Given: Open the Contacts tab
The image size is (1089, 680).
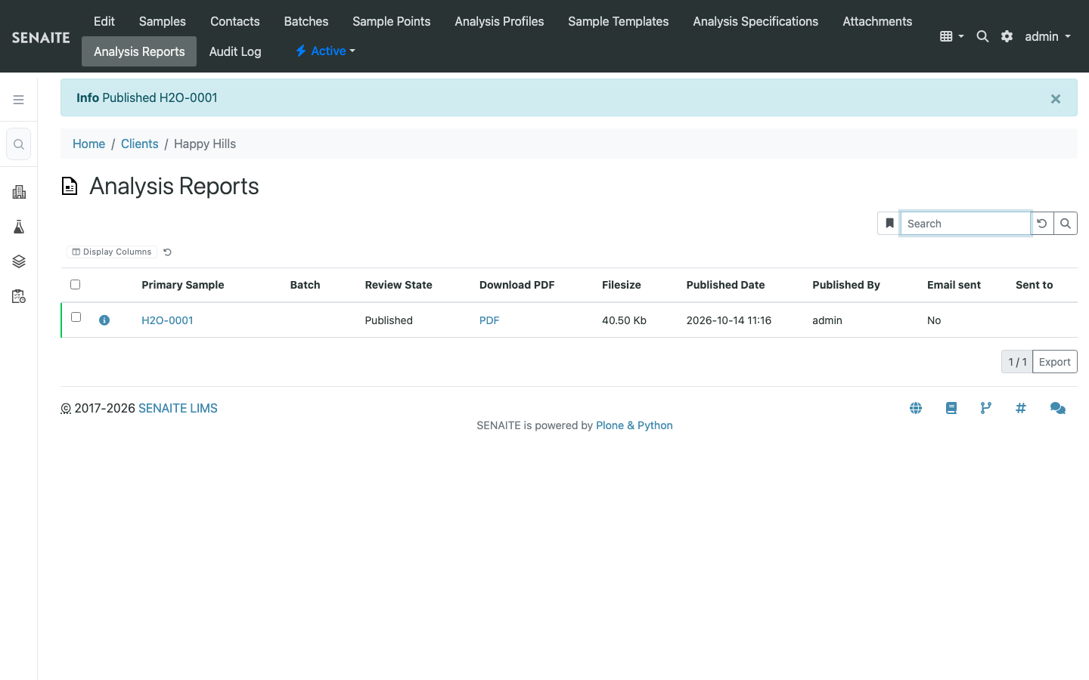Looking at the screenshot, I should click(x=235, y=21).
